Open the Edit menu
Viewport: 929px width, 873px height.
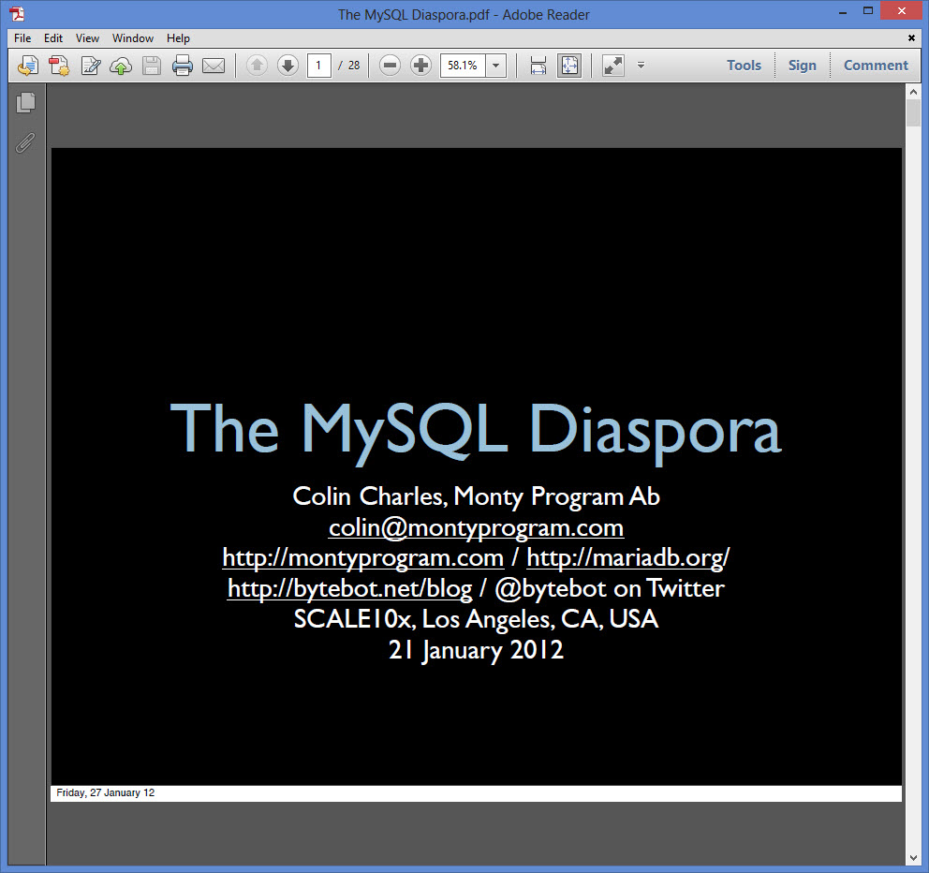click(53, 37)
